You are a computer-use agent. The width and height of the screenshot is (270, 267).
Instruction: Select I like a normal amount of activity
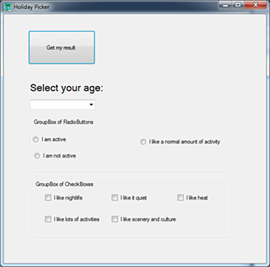(x=143, y=142)
